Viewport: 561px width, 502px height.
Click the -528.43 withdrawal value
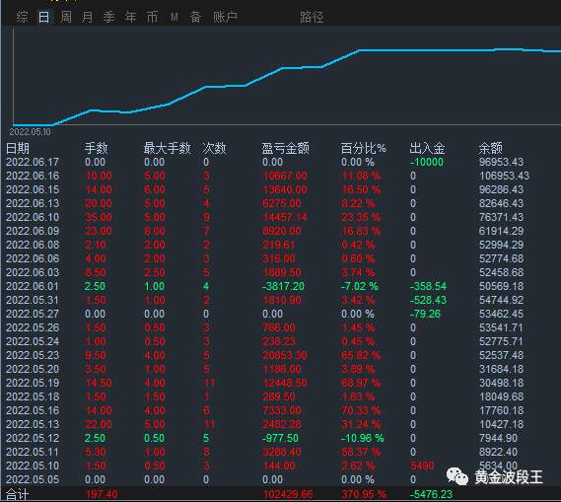click(428, 300)
